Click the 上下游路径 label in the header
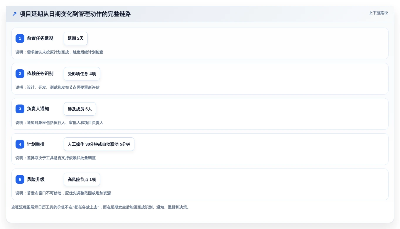 pyautogui.click(x=378, y=13)
